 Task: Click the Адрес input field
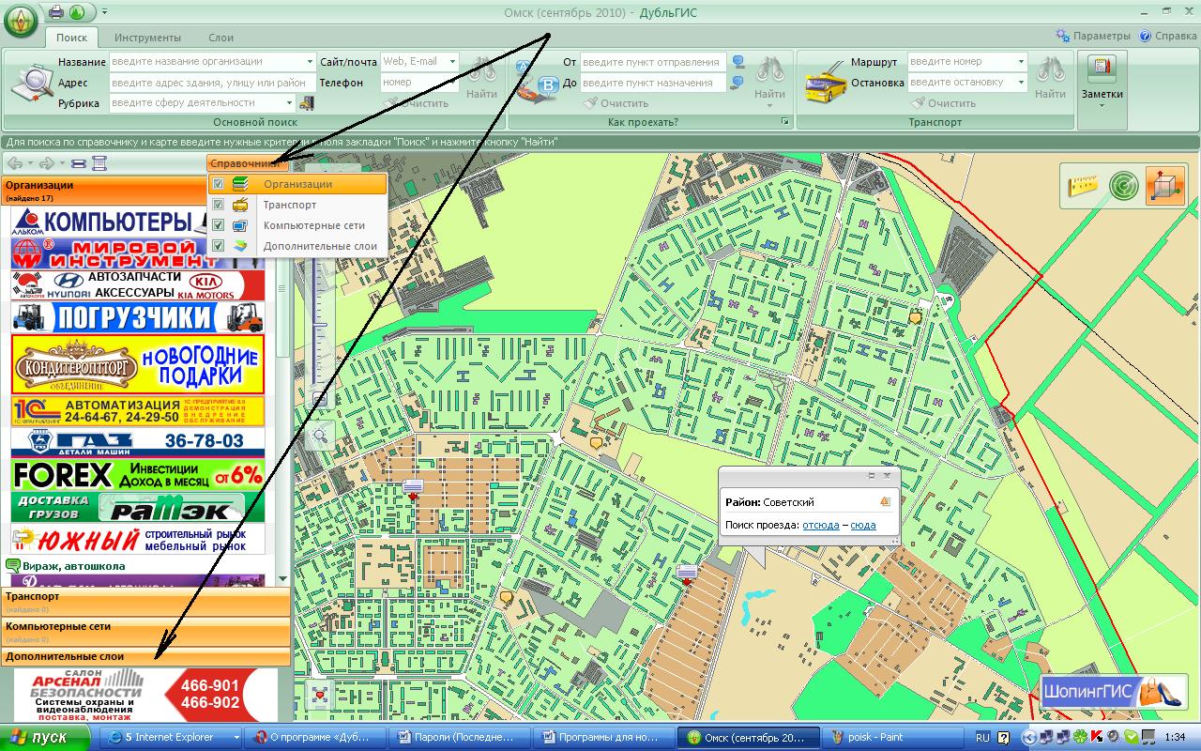click(x=214, y=83)
